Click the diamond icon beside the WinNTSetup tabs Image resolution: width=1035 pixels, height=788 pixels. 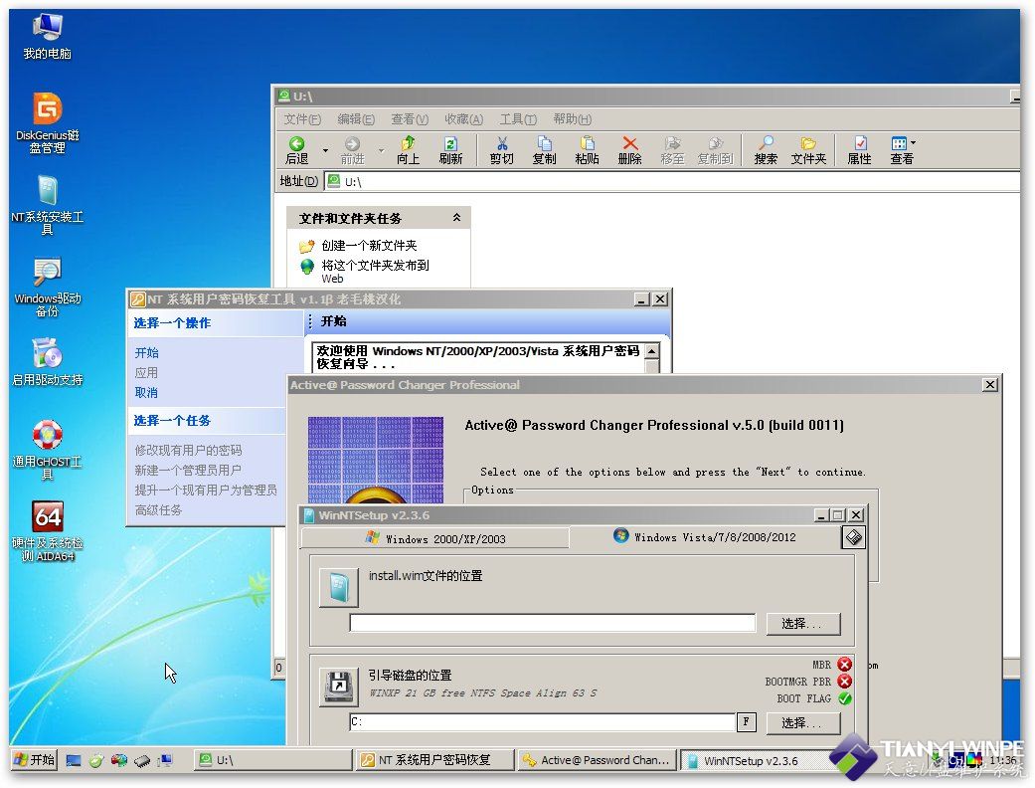tap(853, 537)
